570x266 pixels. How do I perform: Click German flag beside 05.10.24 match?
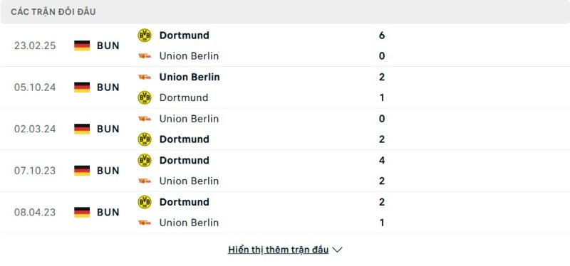[82, 87]
